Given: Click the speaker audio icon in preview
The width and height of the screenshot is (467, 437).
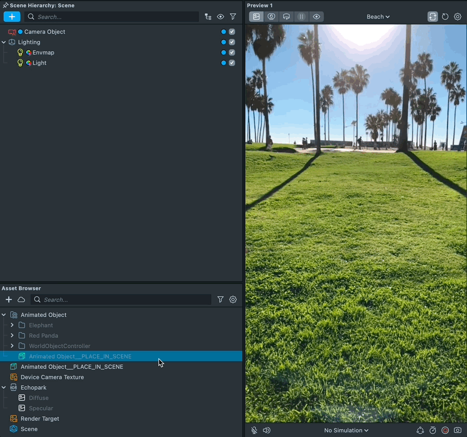Looking at the screenshot, I should coord(267,430).
